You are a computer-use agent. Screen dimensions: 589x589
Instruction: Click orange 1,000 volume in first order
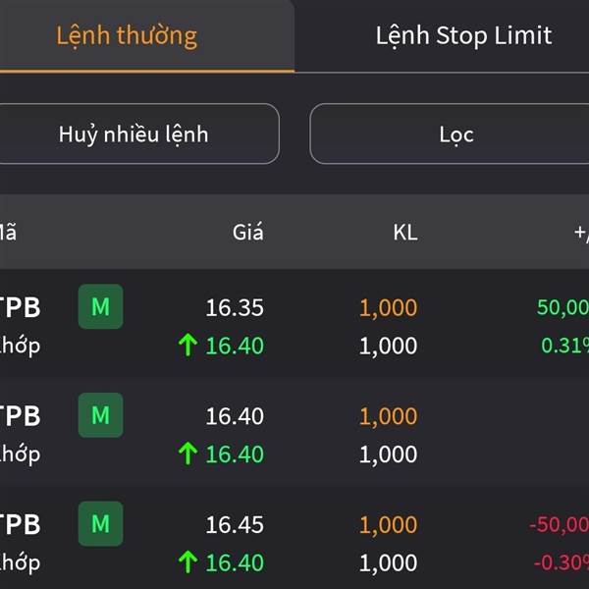click(388, 307)
